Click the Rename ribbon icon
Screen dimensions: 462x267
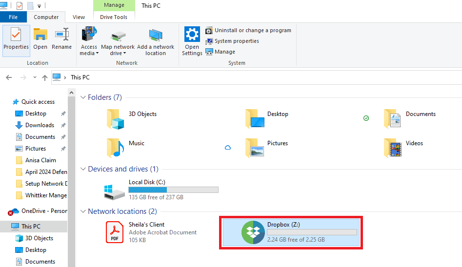tap(62, 35)
